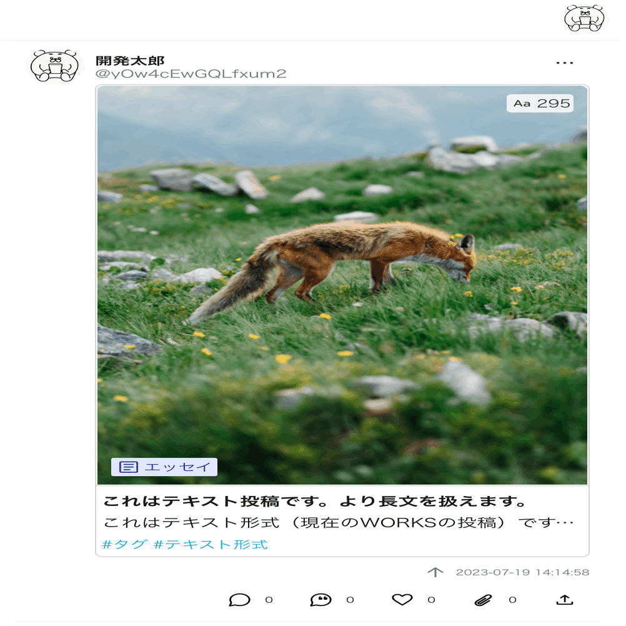The image size is (626, 626).
Task: Click the エッセイ category badge
Action: (164, 467)
